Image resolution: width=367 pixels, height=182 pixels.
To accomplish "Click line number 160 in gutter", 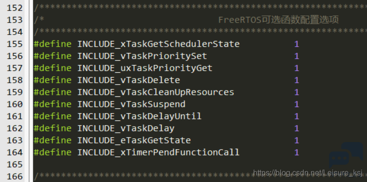I will pyautogui.click(x=14, y=104).
